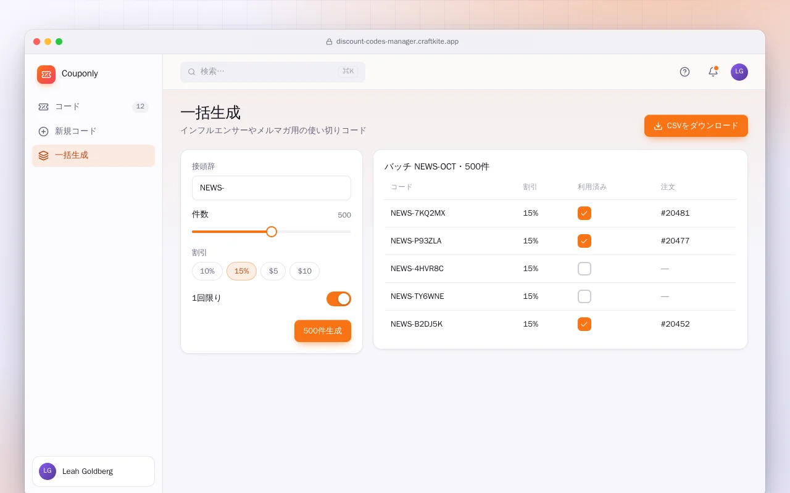The height and width of the screenshot is (493, 790).
Task: Click the 利用済み column header
Action: click(592, 187)
